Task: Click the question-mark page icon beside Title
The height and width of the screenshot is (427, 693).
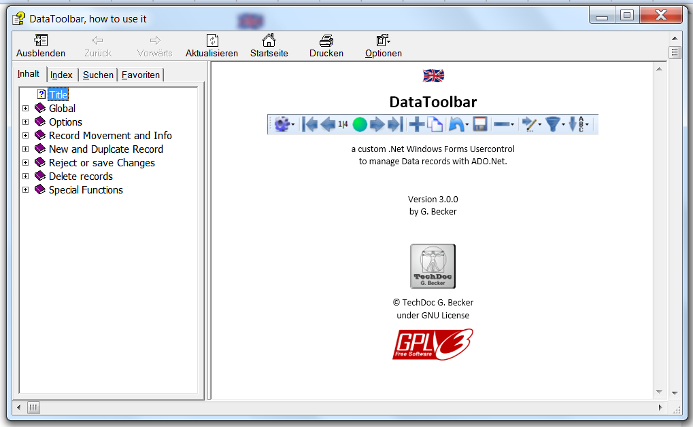Action: pos(41,94)
